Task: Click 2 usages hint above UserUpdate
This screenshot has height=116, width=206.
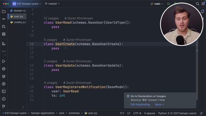Action: point(51,61)
